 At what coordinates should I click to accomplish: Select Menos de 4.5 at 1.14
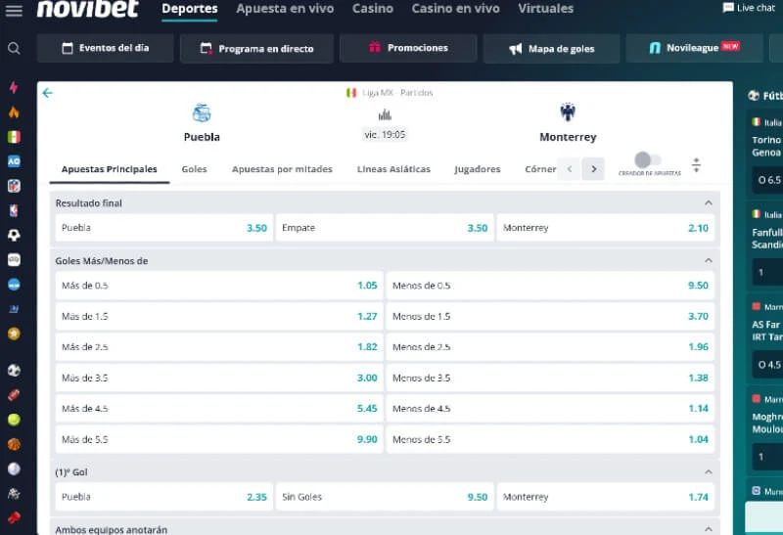tap(550, 408)
